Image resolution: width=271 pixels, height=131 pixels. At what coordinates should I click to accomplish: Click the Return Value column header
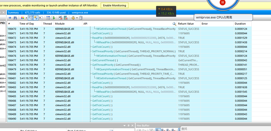pos(189,24)
